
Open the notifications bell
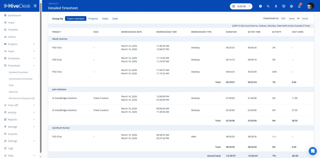(x=299, y=6)
